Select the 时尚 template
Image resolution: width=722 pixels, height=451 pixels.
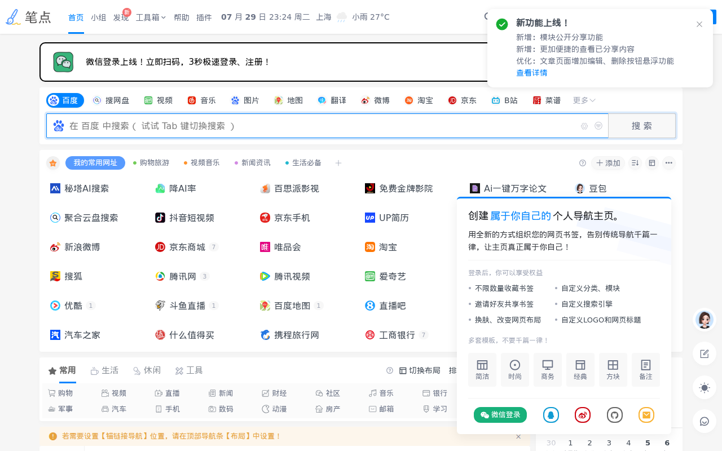click(515, 370)
